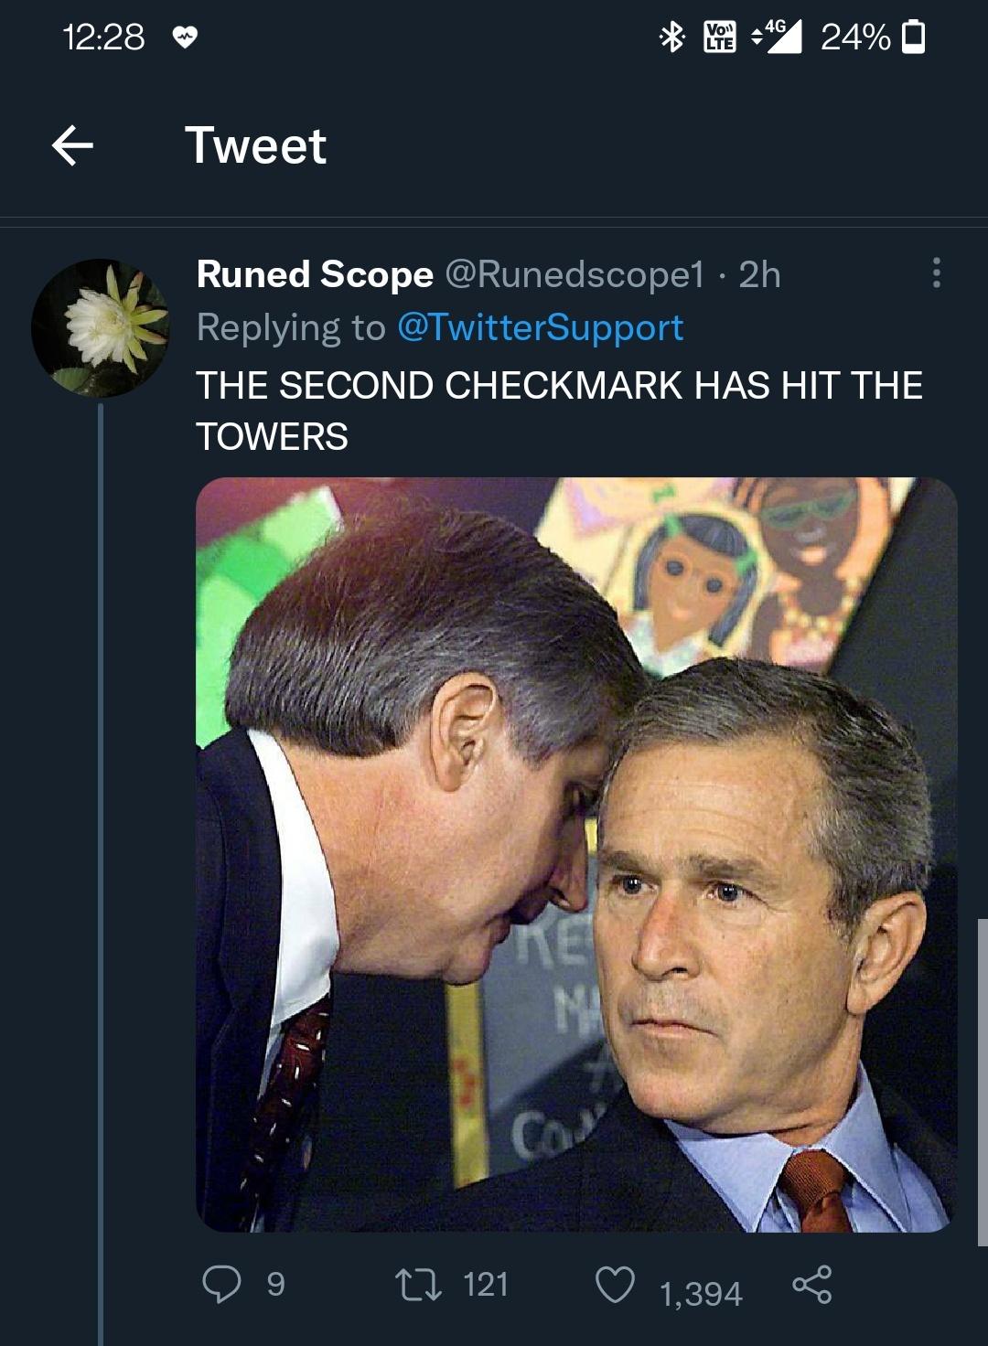Tap the VoLTE status icon

(719, 37)
